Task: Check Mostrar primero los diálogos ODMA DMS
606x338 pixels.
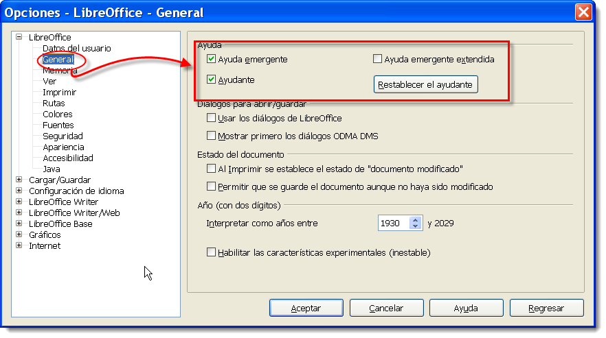Action: 211,136
